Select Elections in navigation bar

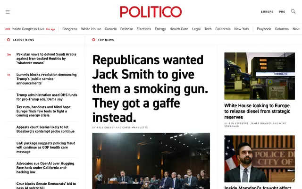[x=143, y=29]
